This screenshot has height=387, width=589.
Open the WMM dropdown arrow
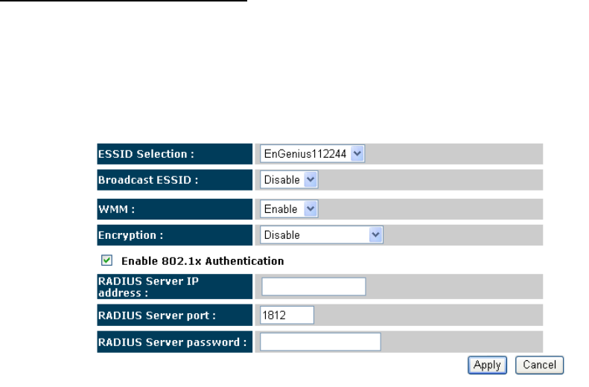[x=311, y=209]
